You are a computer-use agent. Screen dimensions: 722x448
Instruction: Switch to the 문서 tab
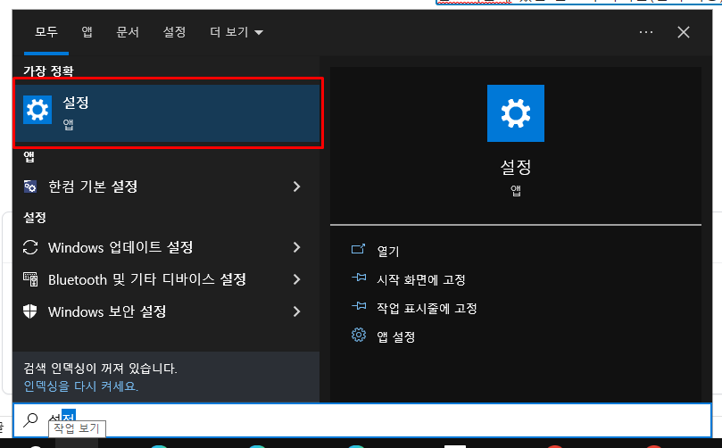tap(128, 32)
